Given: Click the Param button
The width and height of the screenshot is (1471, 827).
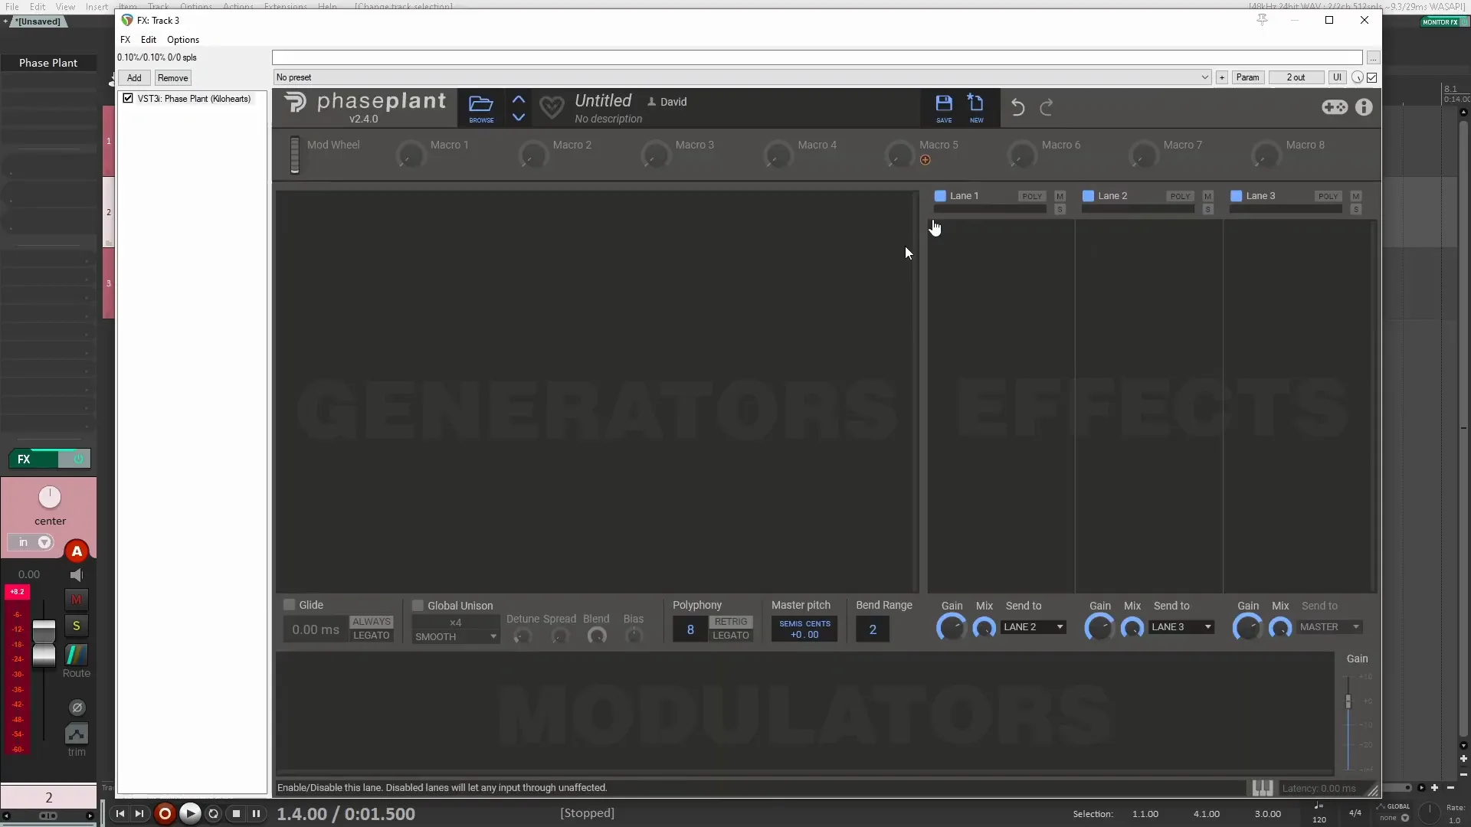Looking at the screenshot, I should pyautogui.click(x=1247, y=77).
